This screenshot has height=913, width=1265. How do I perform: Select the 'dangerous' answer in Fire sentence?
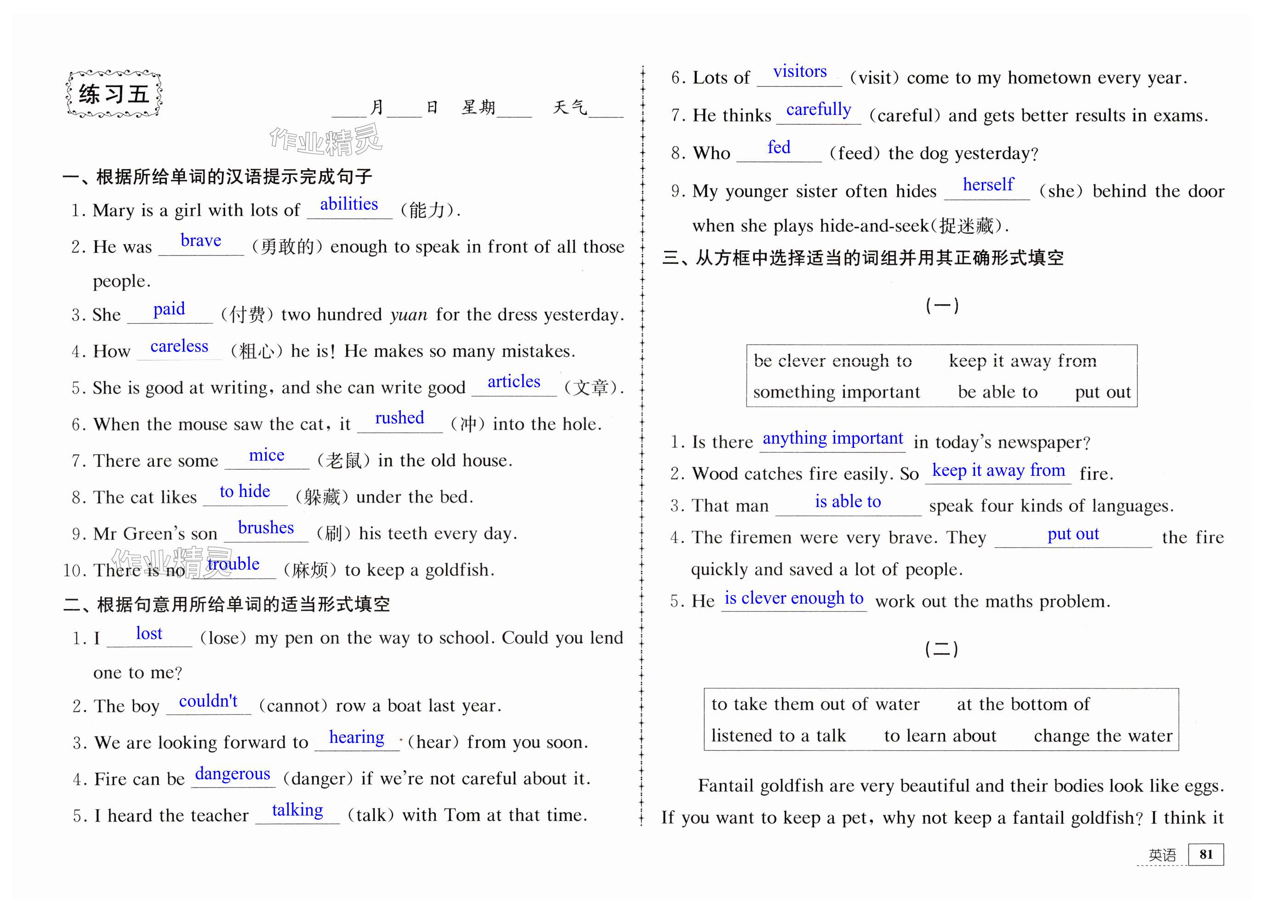[233, 774]
